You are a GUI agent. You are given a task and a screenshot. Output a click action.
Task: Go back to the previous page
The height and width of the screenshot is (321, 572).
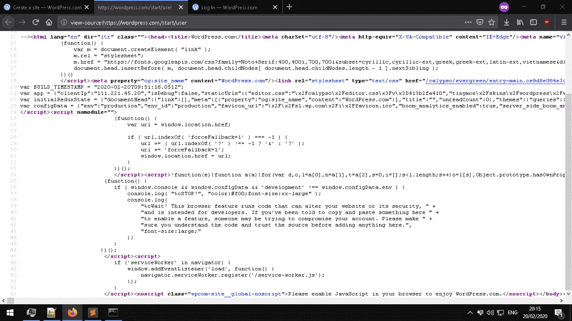pyautogui.click(x=8, y=22)
